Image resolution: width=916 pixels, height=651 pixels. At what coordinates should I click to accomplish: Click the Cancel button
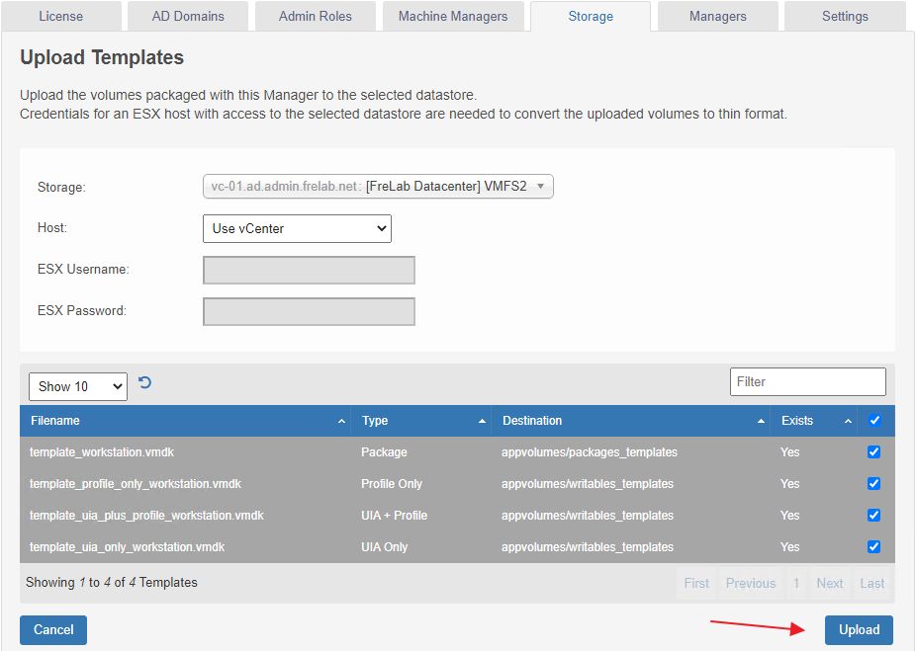tap(53, 630)
